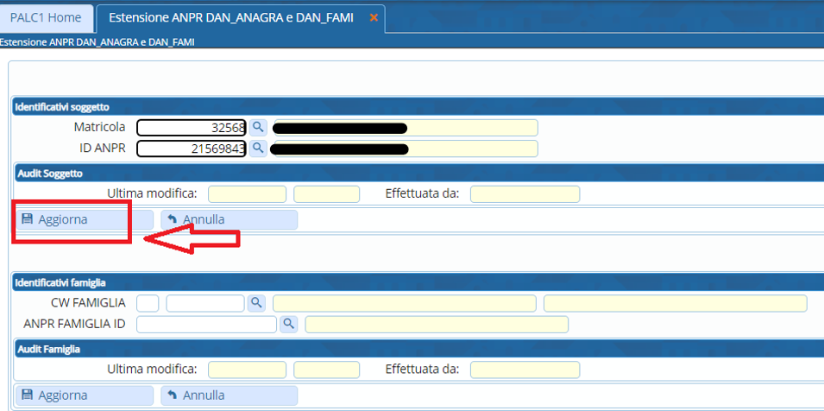This screenshot has height=411, width=824.
Task: Select Effettuata da field in Audit Famiglia
Action: pos(525,370)
